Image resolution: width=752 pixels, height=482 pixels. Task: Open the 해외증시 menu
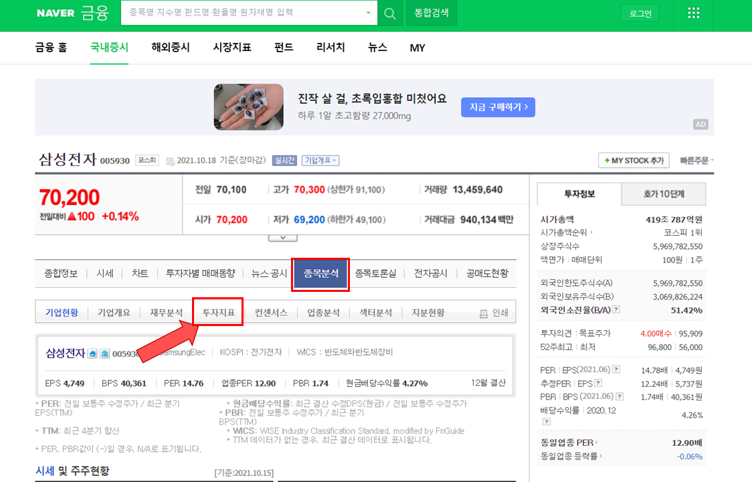[x=171, y=48]
